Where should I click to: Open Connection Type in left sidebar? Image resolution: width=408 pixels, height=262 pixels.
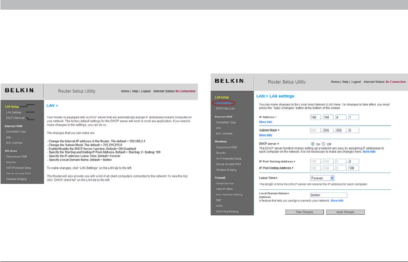(x=16, y=132)
